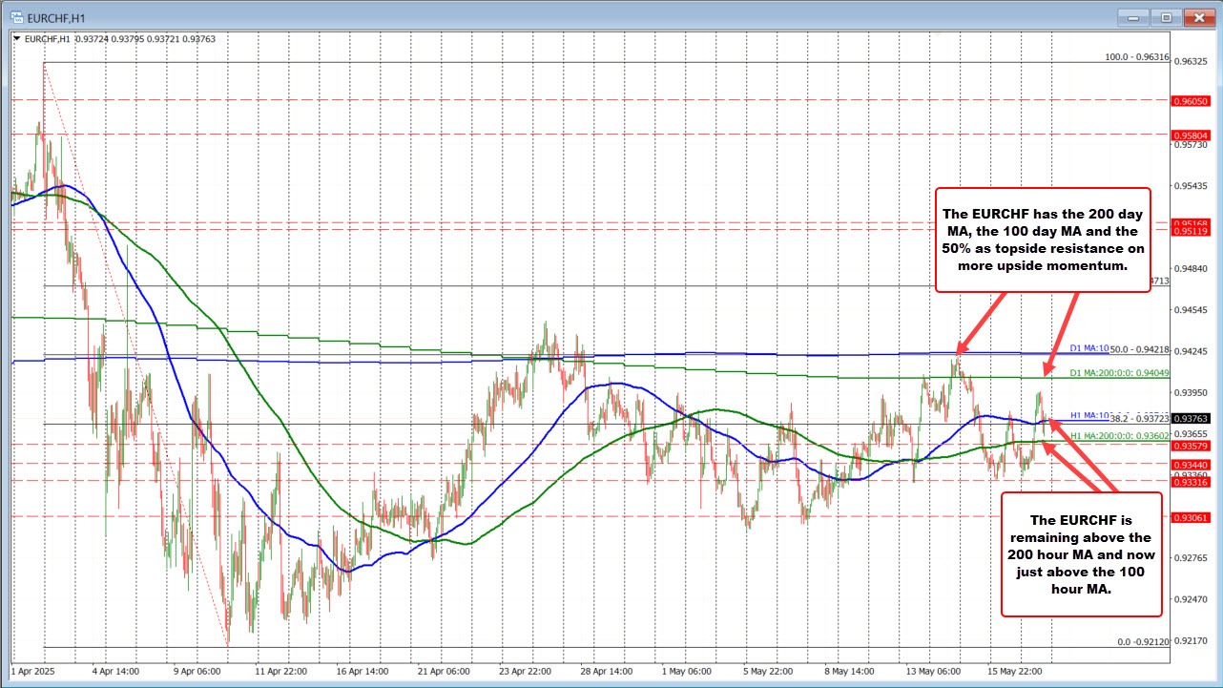Click the restore window icon

(x=1165, y=17)
